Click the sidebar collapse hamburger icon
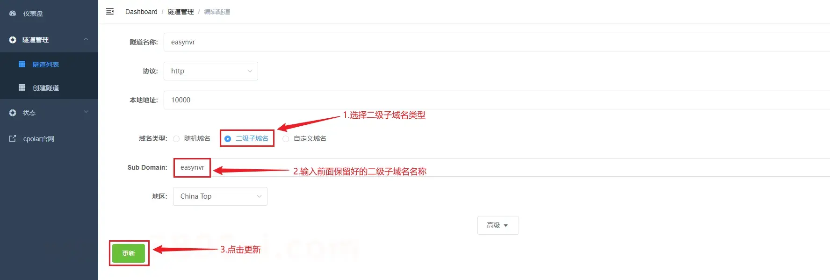Screen dimensions: 830x280 tap(110, 11)
